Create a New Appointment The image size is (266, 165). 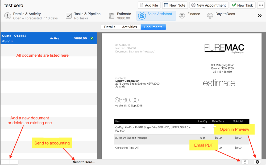click(x=209, y=5)
